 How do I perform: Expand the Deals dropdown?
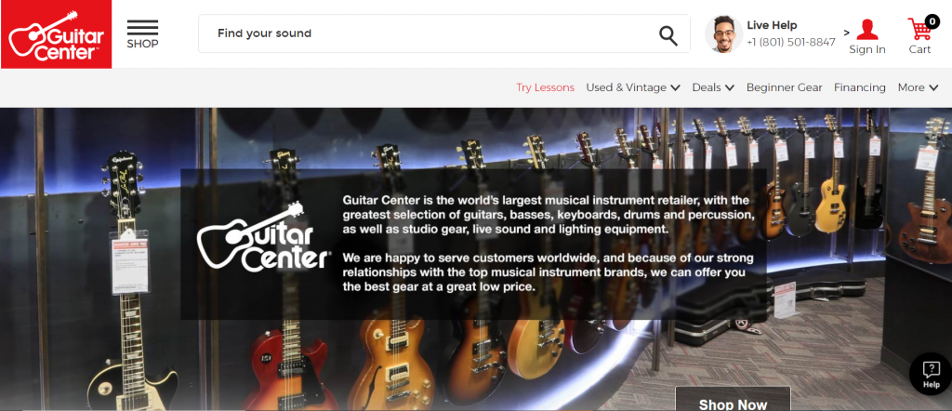tap(713, 87)
